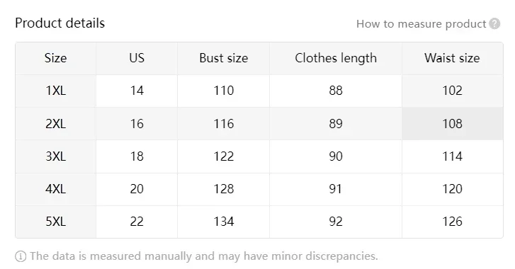Click the highlighted waist value 108
This screenshot has height=269, width=515.
pyautogui.click(x=452, y=124)
